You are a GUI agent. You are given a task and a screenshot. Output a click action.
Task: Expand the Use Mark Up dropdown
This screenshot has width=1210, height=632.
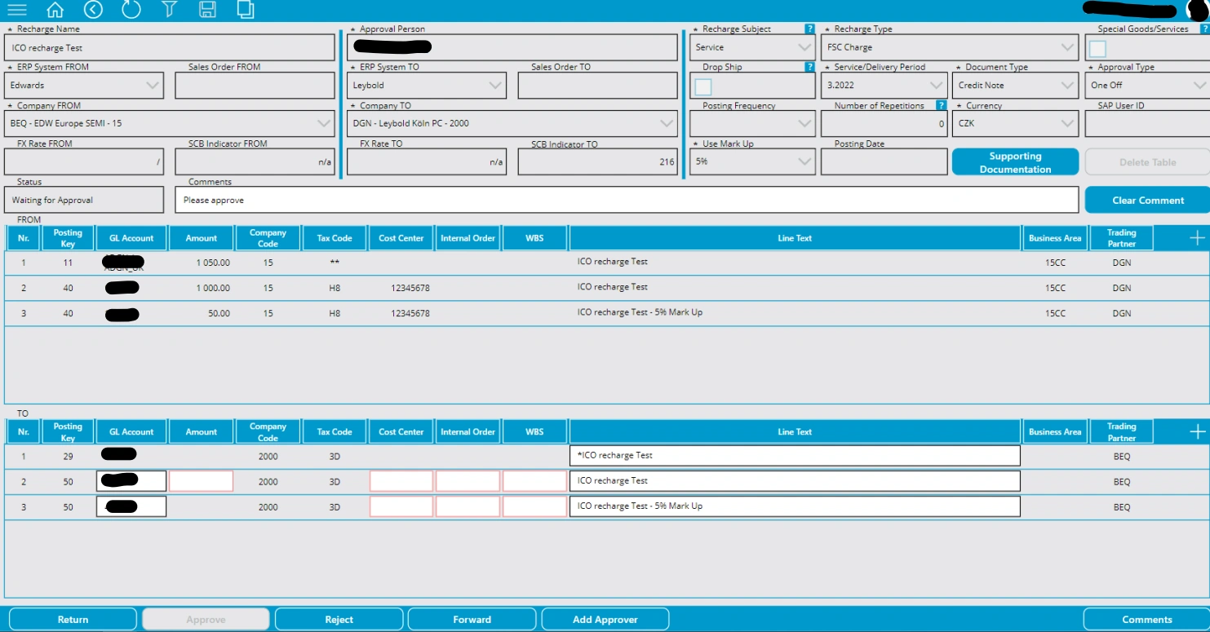click(751, 161)
